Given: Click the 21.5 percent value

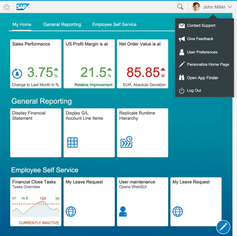Looking at the screenshot, I should pos(93,72).
